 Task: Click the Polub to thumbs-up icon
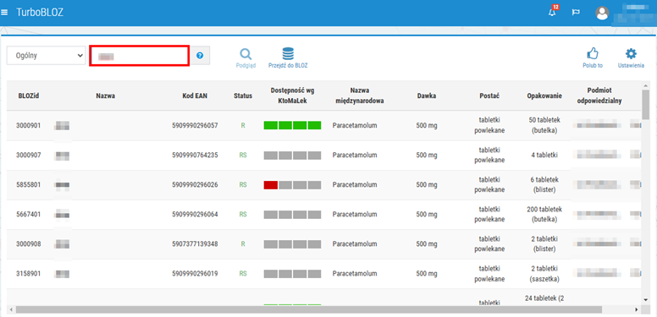(593, 53)
